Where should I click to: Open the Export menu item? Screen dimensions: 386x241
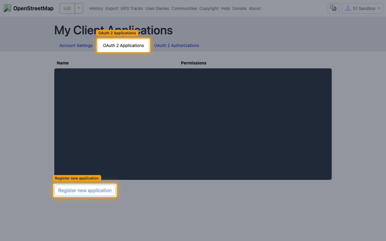112,8
